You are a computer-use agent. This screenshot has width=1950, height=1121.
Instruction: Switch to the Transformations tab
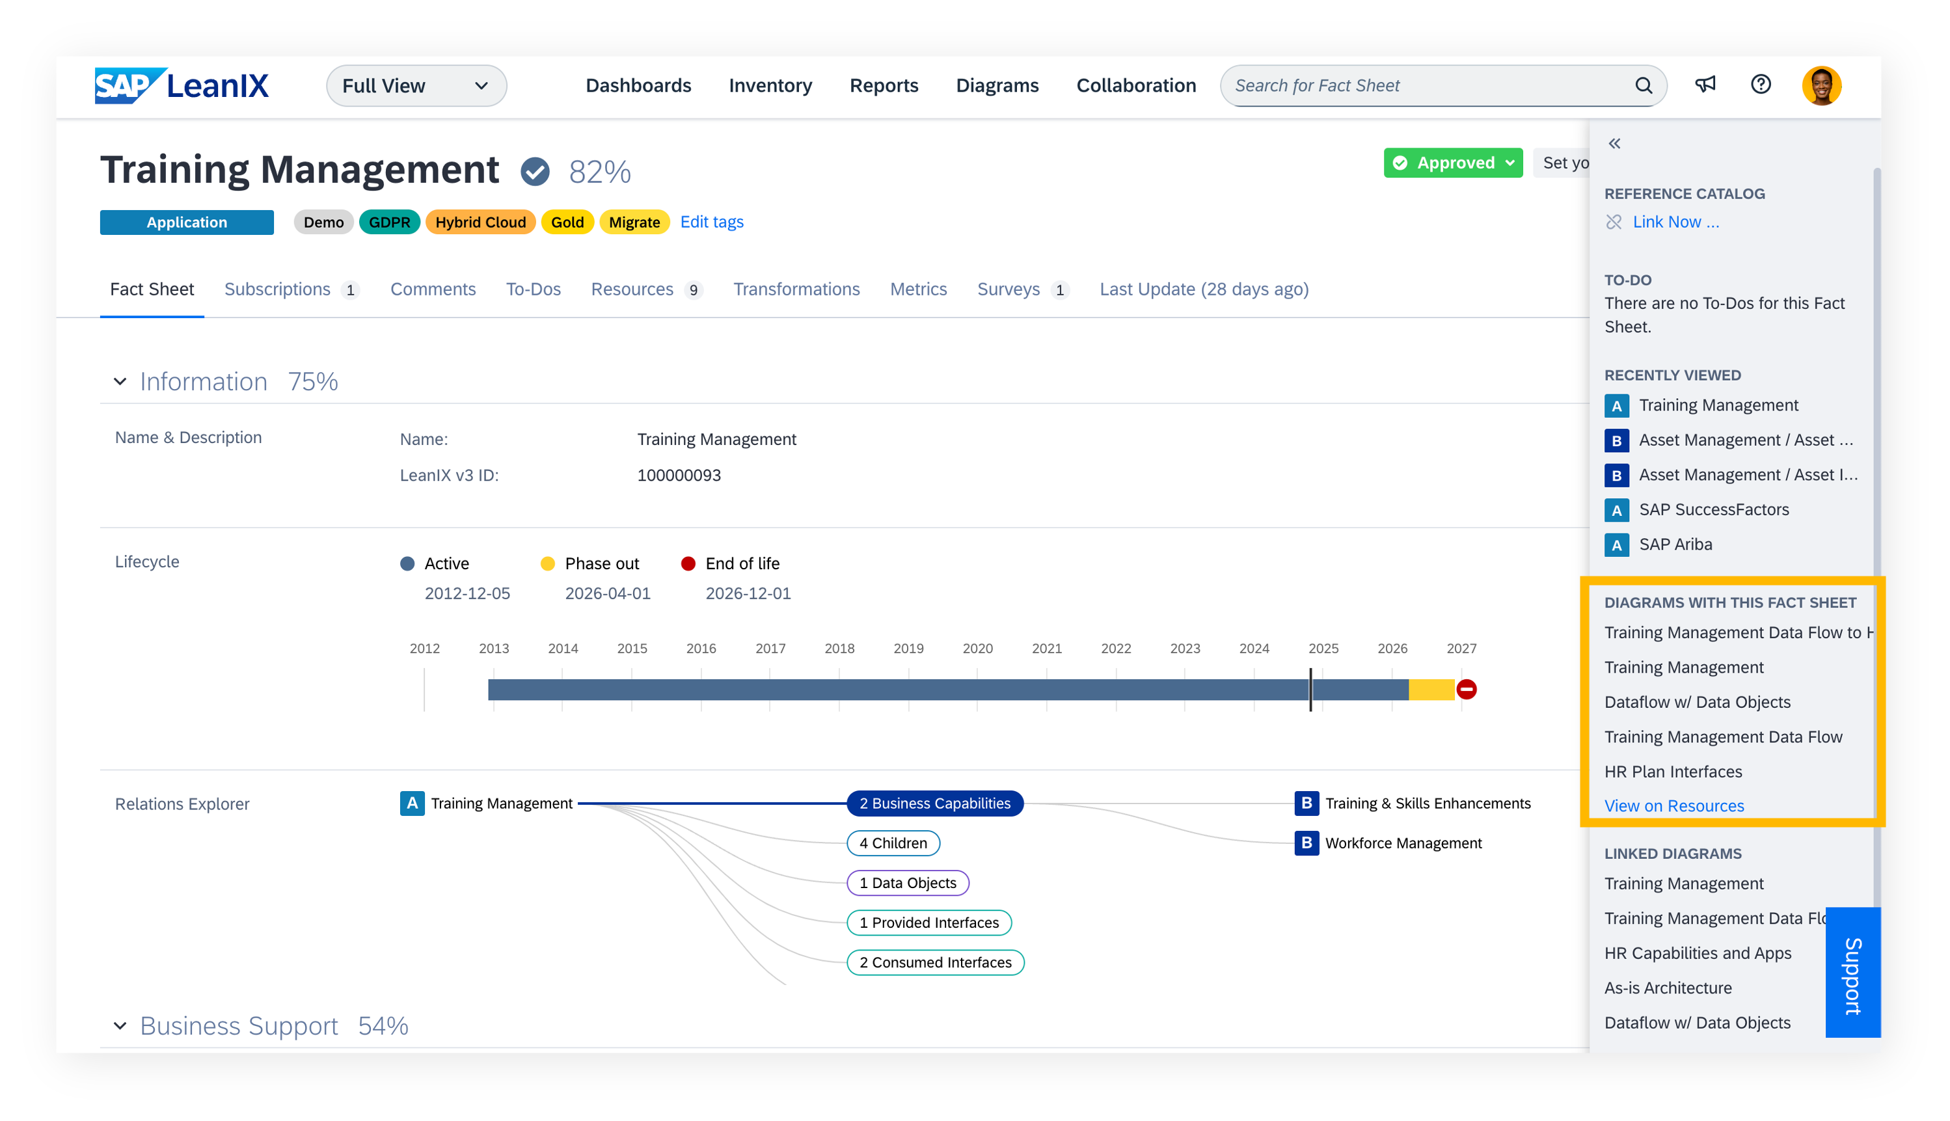coord(796,290)
